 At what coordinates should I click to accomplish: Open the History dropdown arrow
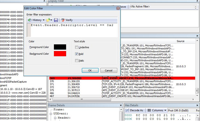44,20
